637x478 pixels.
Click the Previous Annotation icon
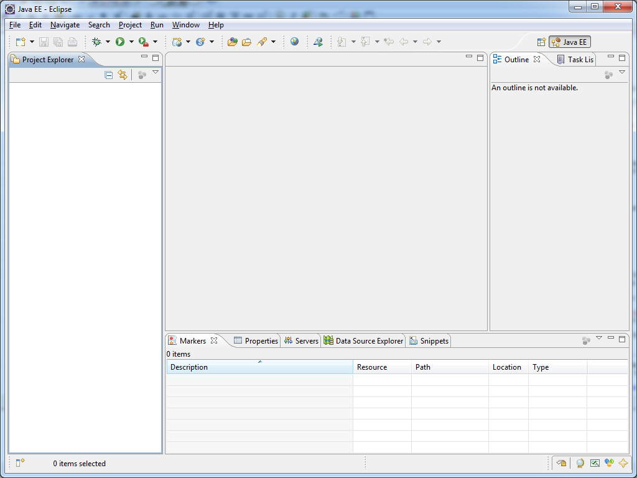365,42
